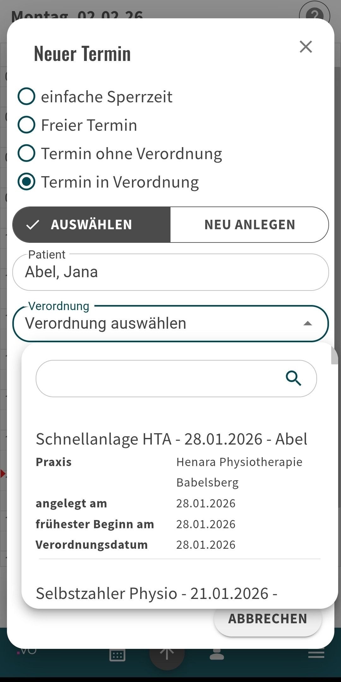341x682 pixels.
Task: Click the Verordnung search input field
Action: 158,378
